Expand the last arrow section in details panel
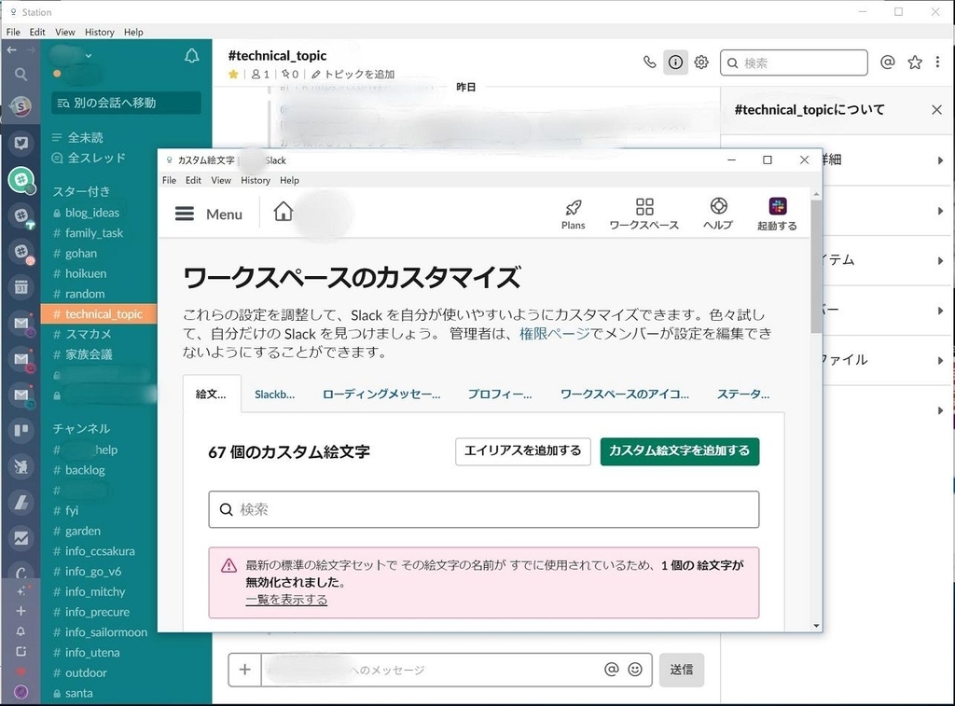 [940, 410]
